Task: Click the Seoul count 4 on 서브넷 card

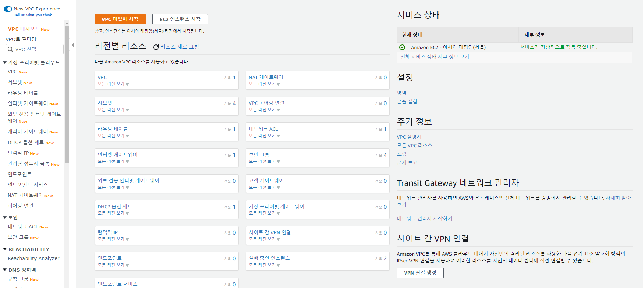Action: point(234,103)
